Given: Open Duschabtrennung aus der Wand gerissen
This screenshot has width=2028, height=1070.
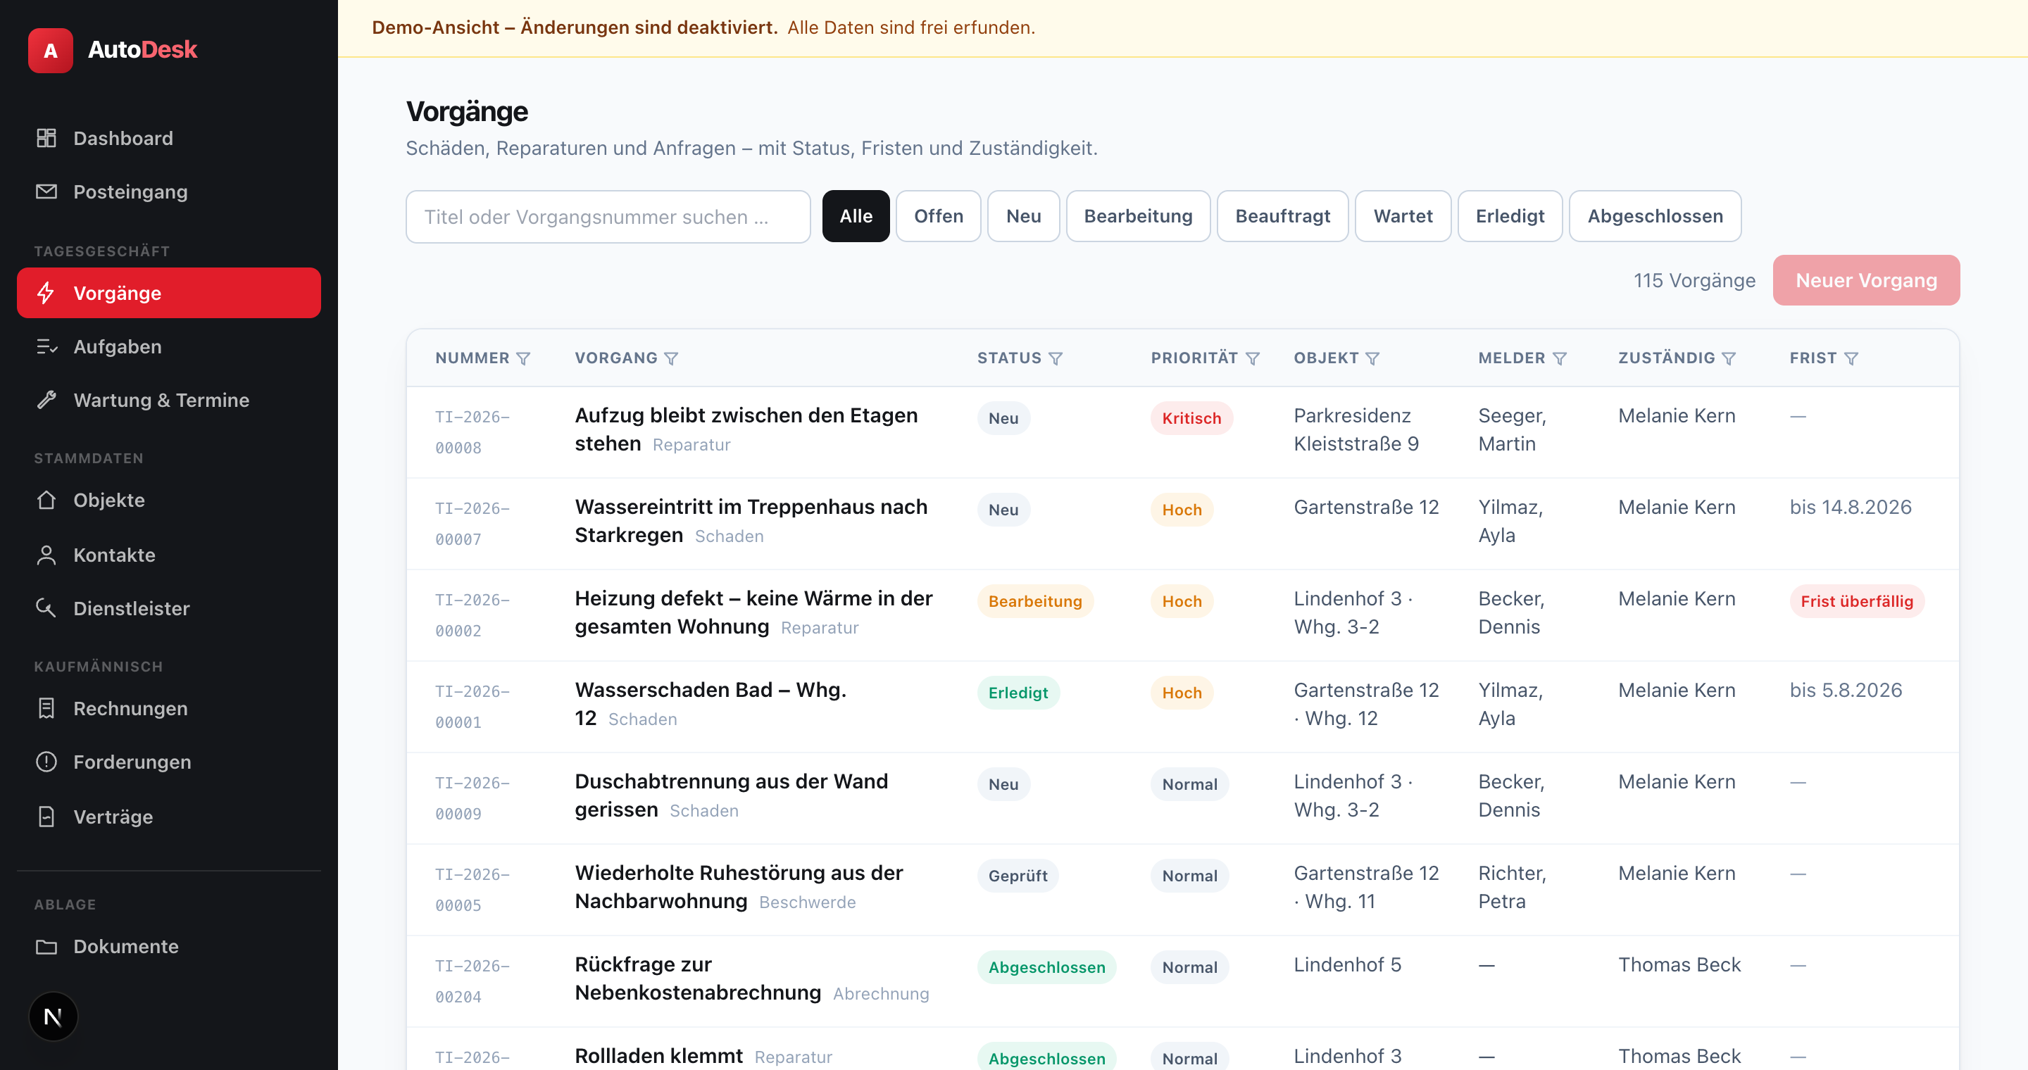Looking at the screenshot, I should (x=732, y=795).
